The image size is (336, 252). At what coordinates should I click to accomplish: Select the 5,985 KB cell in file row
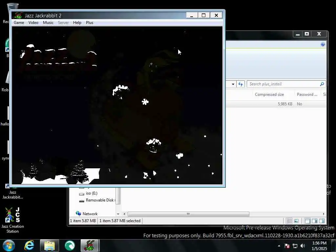point(285,104)
